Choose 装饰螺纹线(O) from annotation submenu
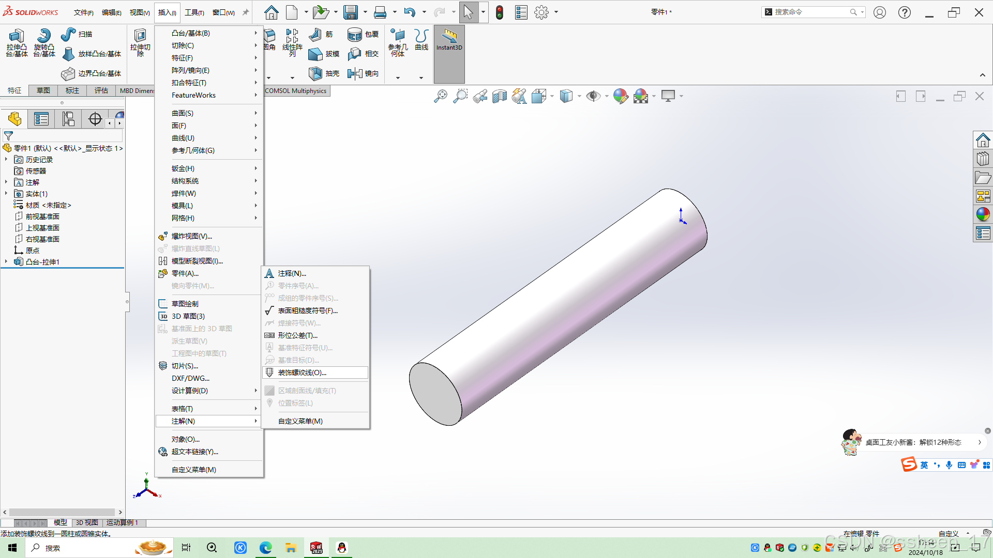Viewport: 993px width, 558px height. point(302,373)
